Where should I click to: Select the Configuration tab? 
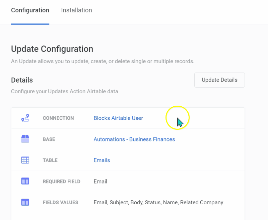coord(30,10)
